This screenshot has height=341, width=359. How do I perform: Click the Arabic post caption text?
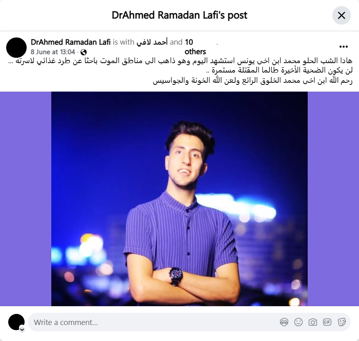181,70
